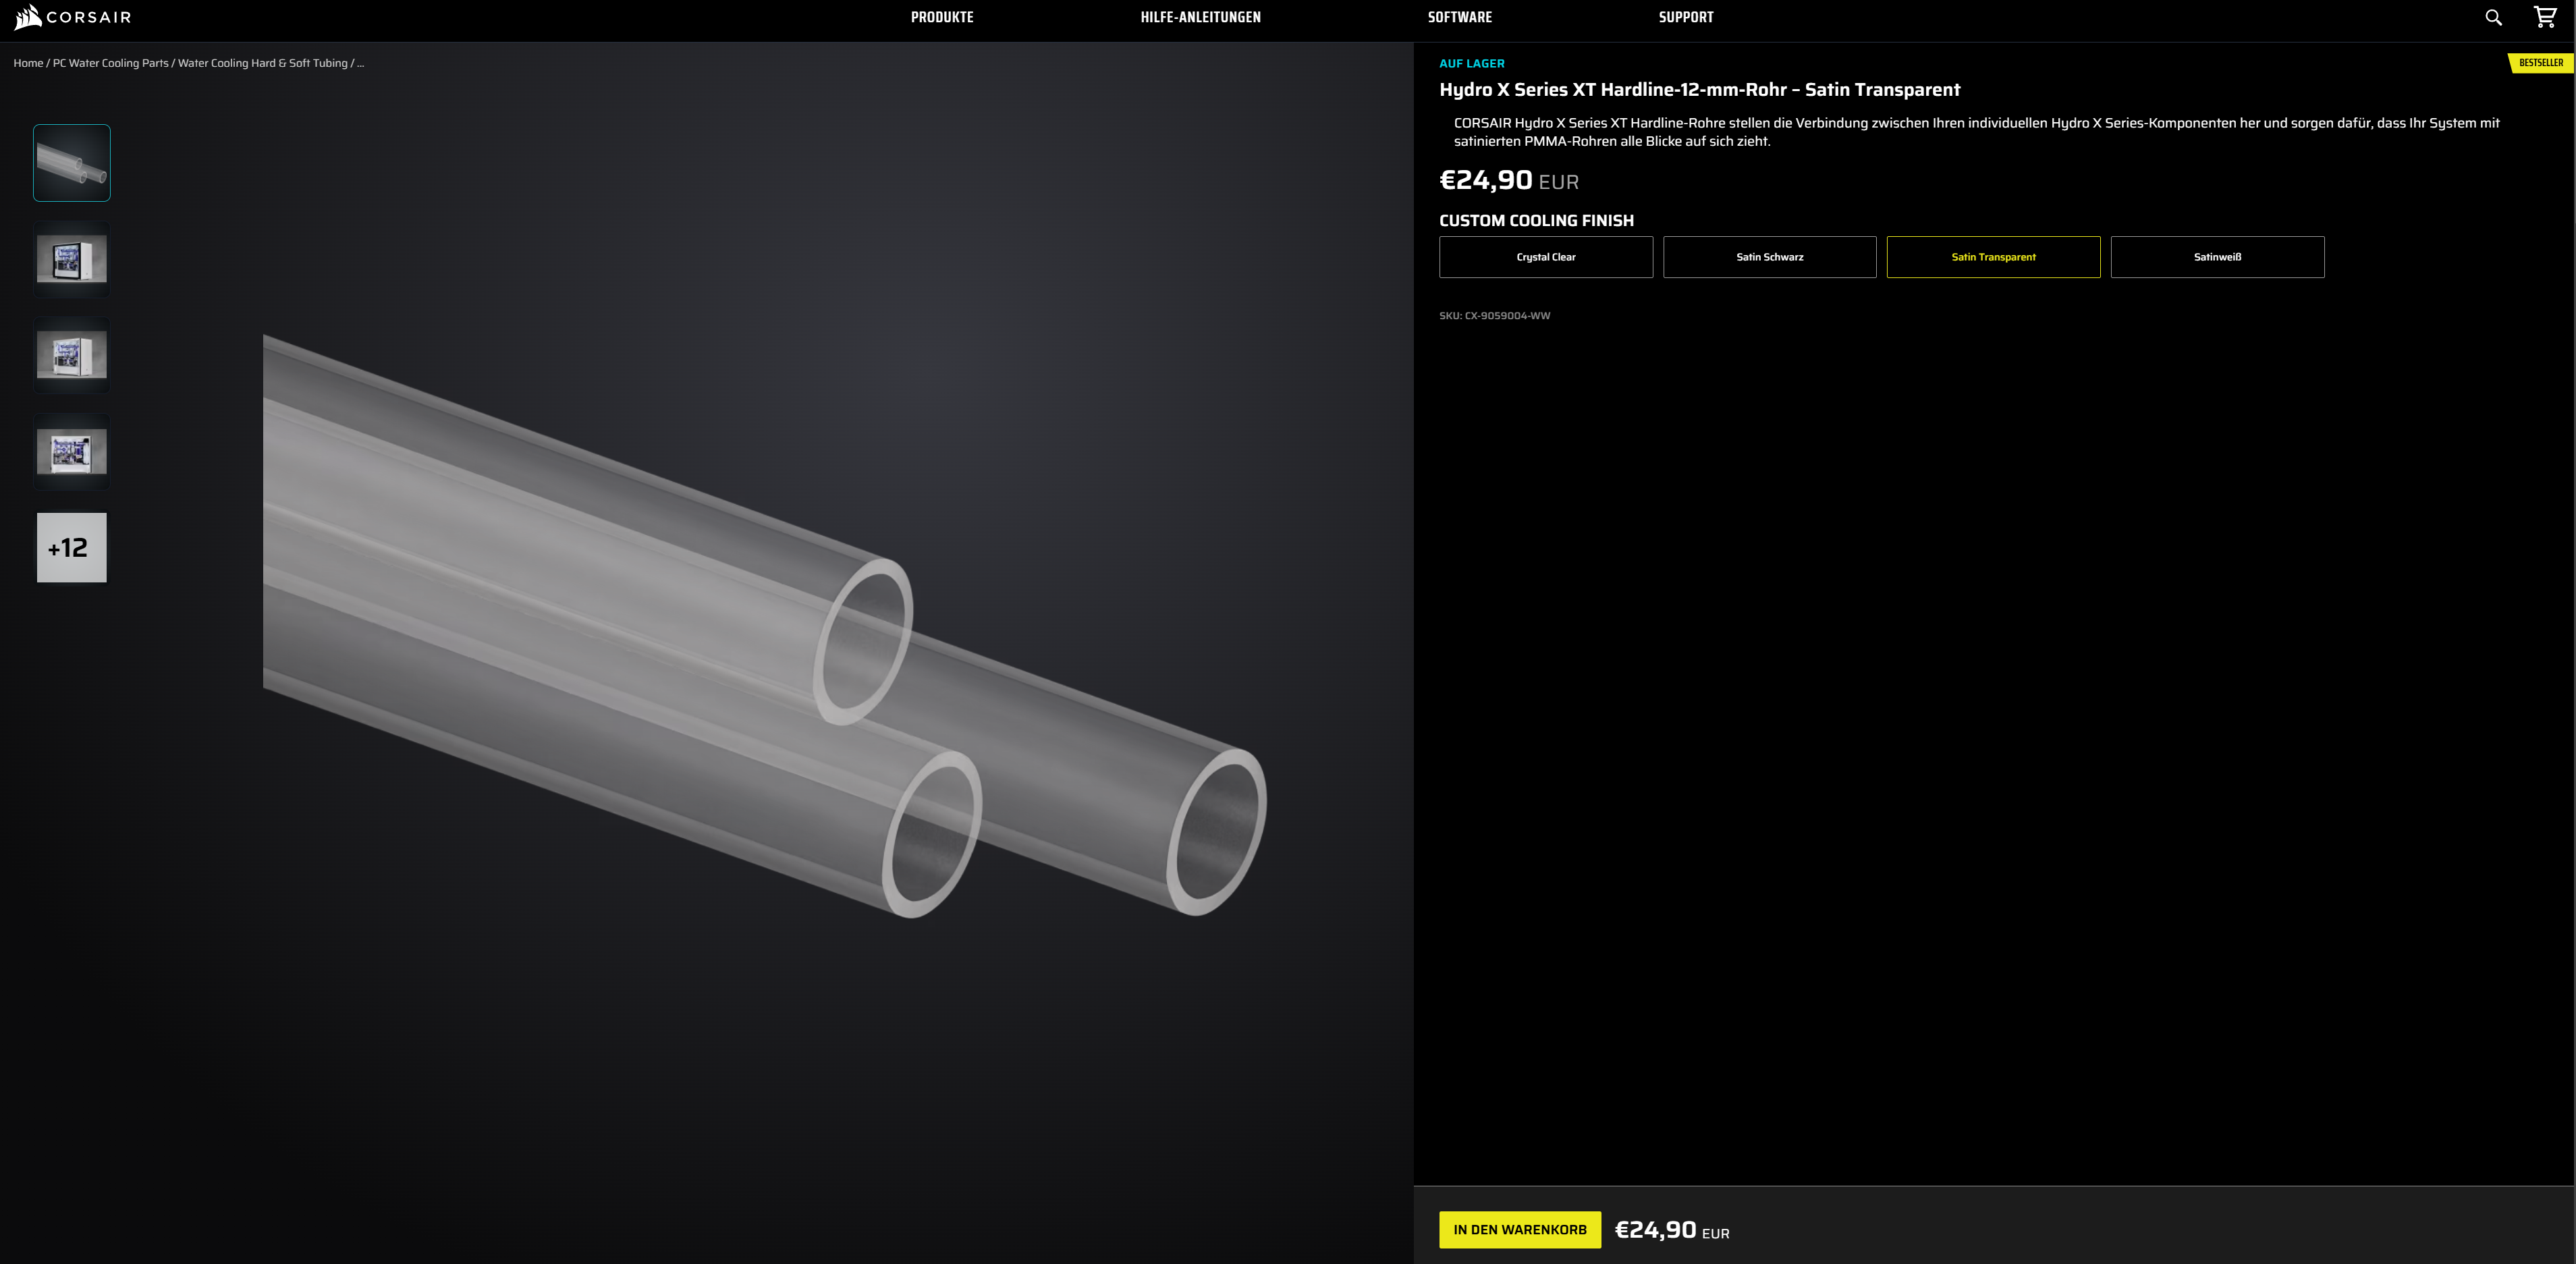Viewport: 2576px width, 1264px height.
Task: Click In den Warenkorb button
Action: (1519, 1230)
